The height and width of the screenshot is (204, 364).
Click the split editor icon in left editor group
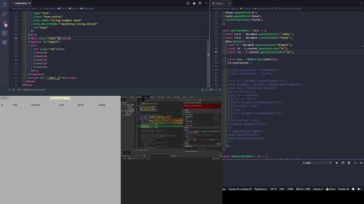pos(200,3)
